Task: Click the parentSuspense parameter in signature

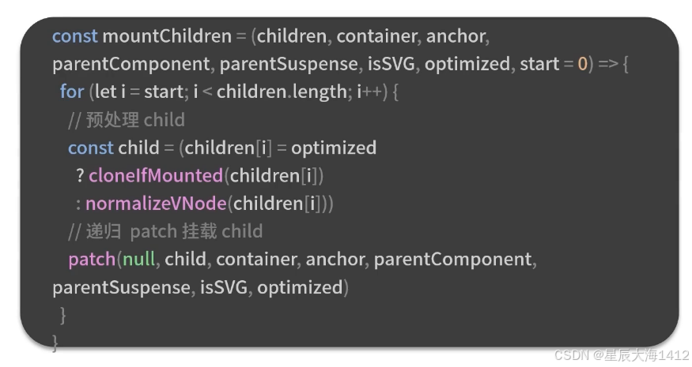Action: [x=289, y=65]
